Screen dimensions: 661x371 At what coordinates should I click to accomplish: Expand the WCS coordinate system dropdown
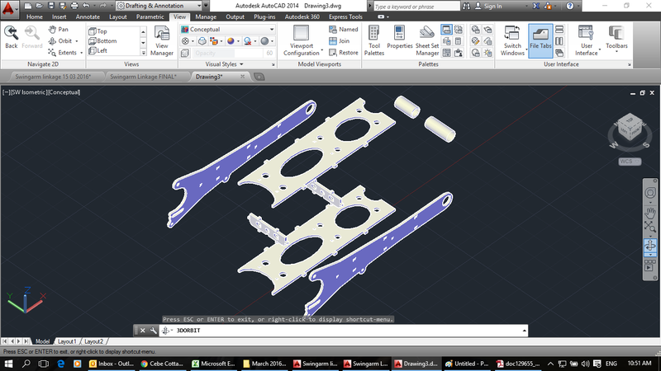tap(630, 162)
